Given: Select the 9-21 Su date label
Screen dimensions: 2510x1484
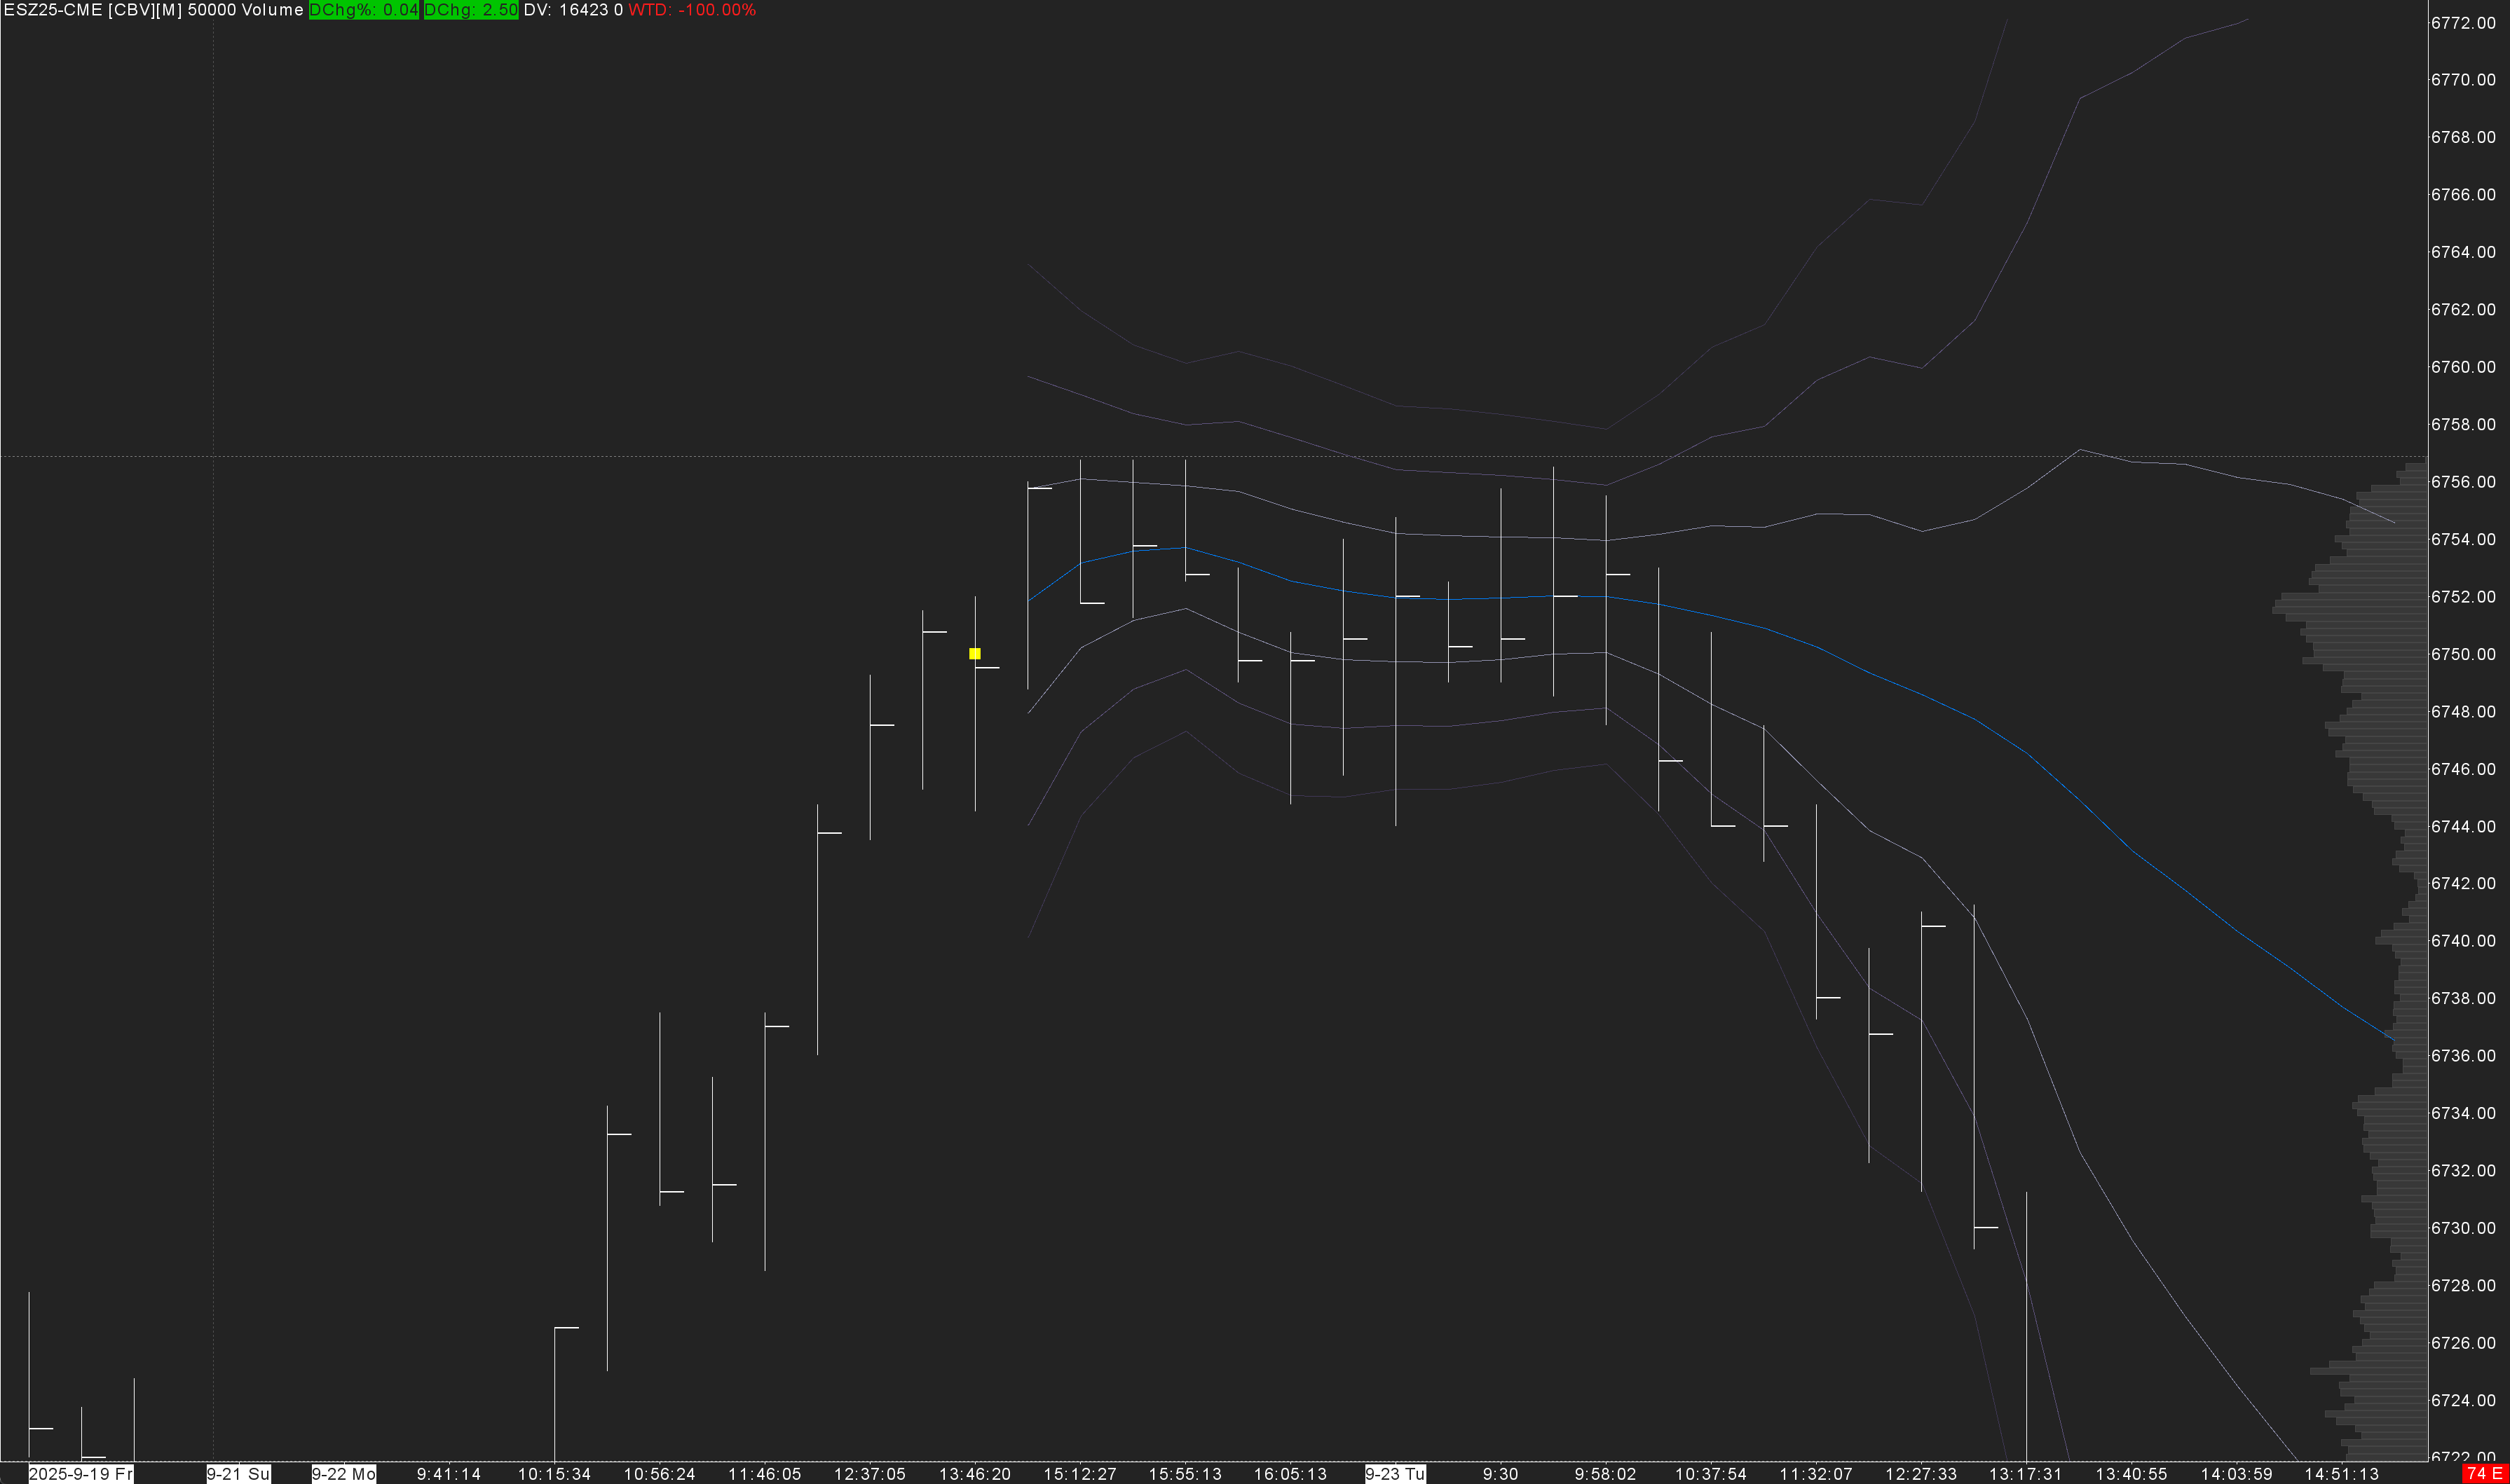Looking at the screenshot, I should [238, 1474].
